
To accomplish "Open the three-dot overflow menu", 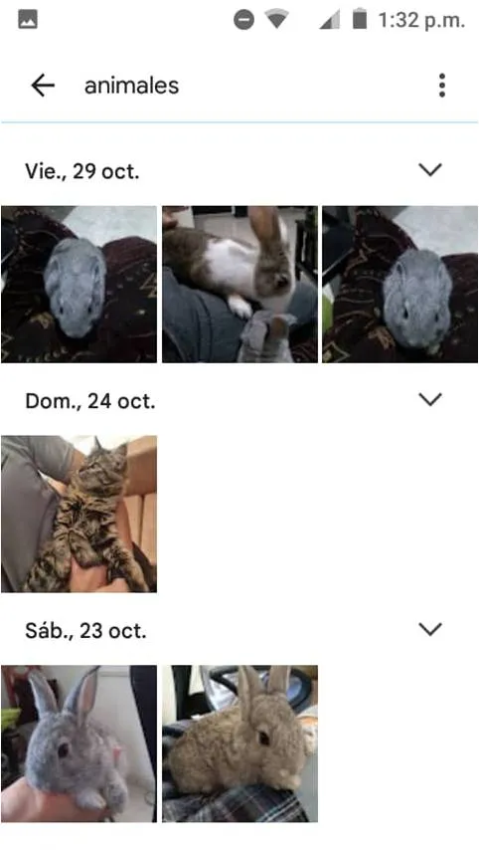I will pos(442,86).
